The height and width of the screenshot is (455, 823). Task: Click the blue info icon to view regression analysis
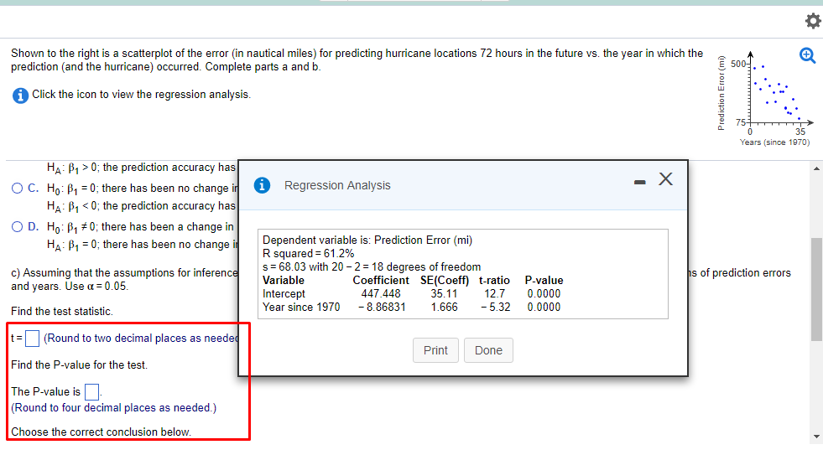(20, 96)
